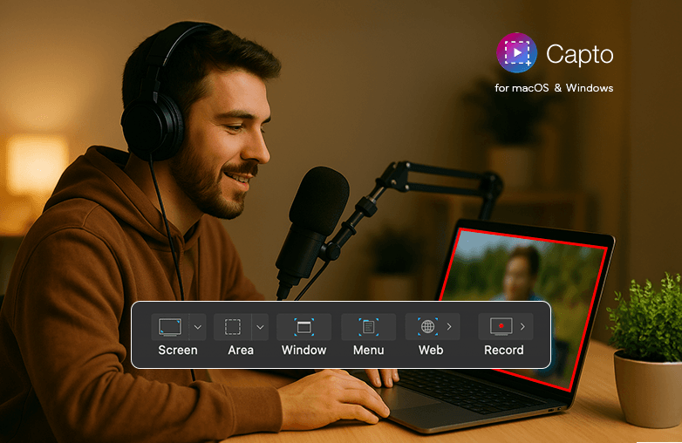Viewport: 682px width, 443px height.
Task: Open the Area capture dropdown arrow
Action: 260,327
